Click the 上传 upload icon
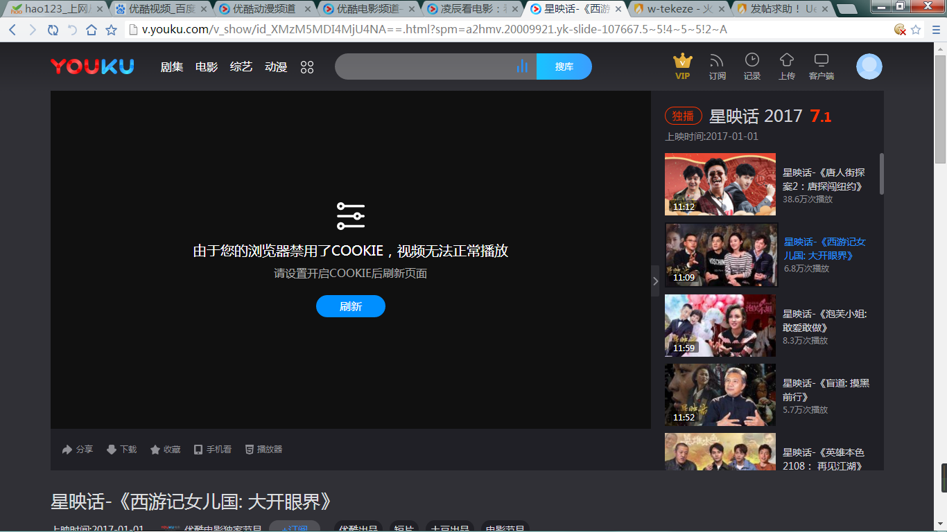 (x=786, y=60)
